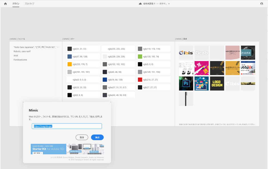Screen dimensions: 268x169
Task: Select the rgb(102, 102, 102) color swatch
Action: pyautogui.click(x=105, y=64)
